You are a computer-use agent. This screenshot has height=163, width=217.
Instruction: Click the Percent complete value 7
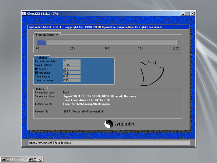pyautogui.click(x=72, y=61)
